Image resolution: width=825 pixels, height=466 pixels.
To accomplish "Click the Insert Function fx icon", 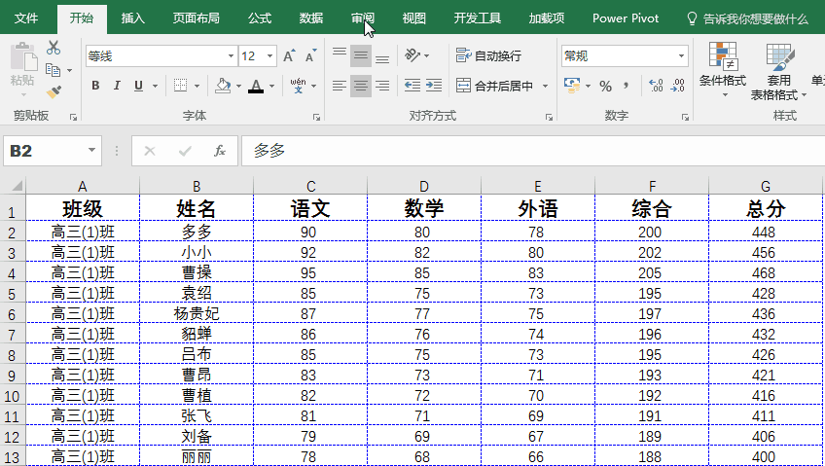I will tap(220, 151).
